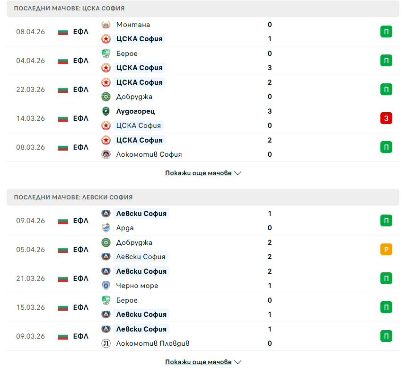Click green П badge for 09.03.26 match
405x368 pixels.
[386, 336]
